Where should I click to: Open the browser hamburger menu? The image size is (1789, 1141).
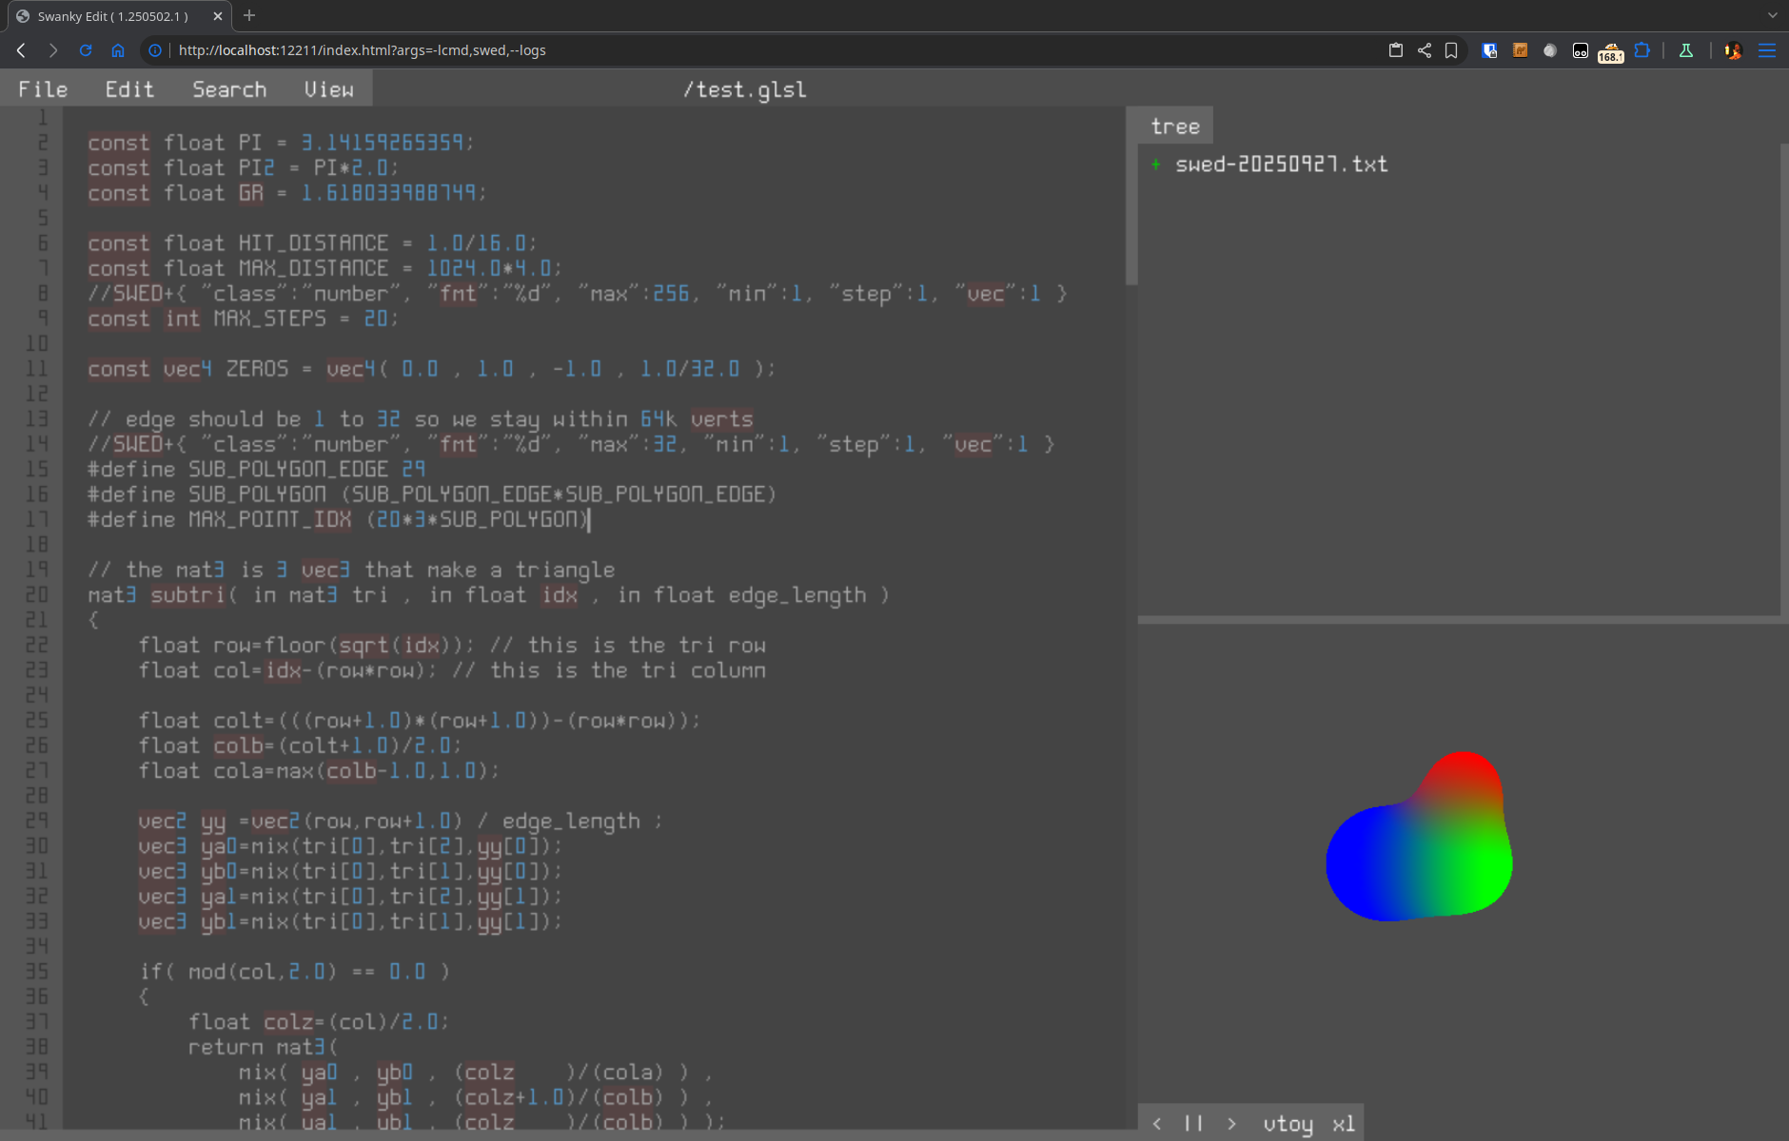click(x=1767, y=50)
